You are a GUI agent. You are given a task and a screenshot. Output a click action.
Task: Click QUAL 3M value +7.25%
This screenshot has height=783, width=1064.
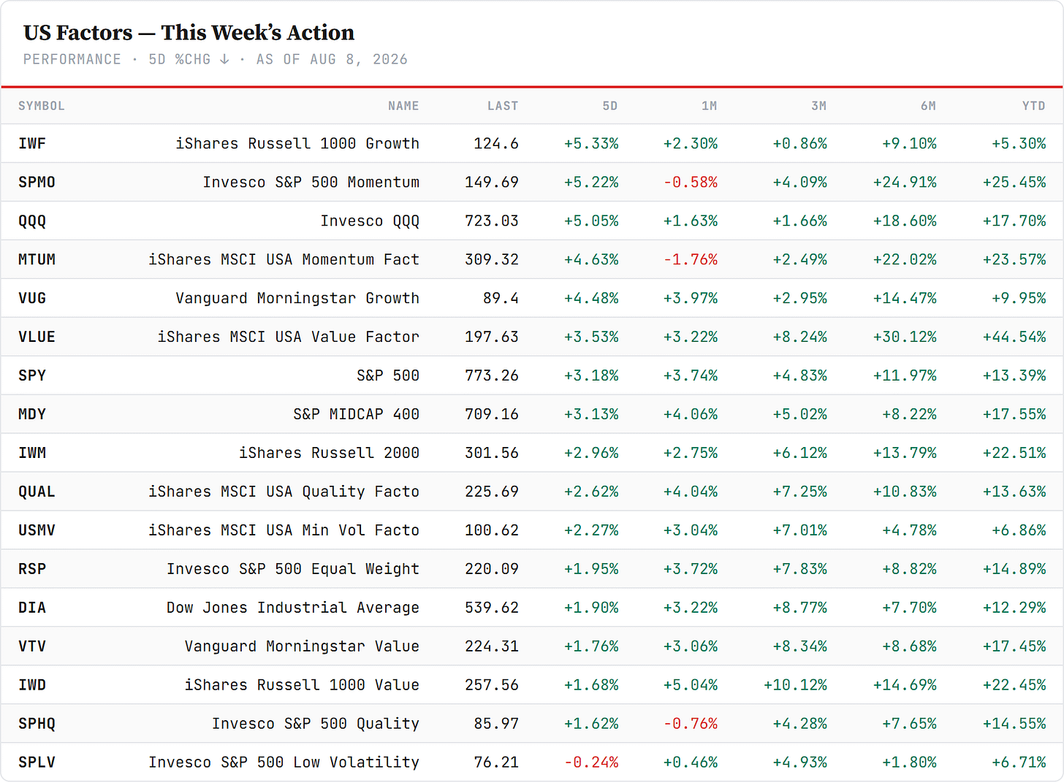tap(800, 492)
